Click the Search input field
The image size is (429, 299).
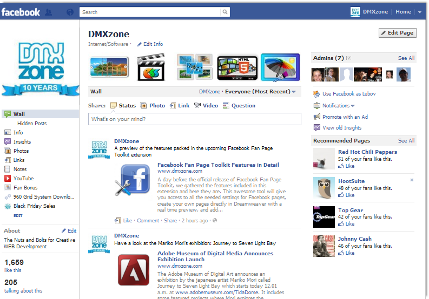150,12
